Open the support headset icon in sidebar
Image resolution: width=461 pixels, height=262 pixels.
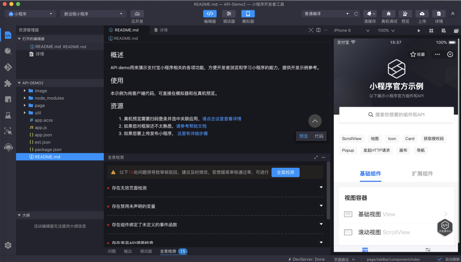coord(8,147)
